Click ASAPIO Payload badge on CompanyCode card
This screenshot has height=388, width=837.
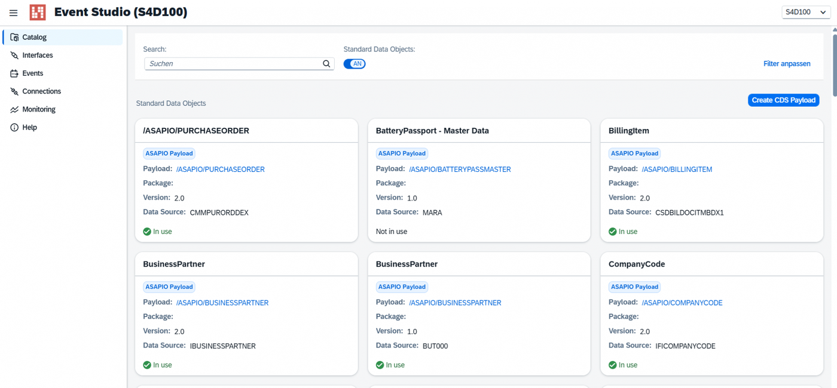coord(634,287)
